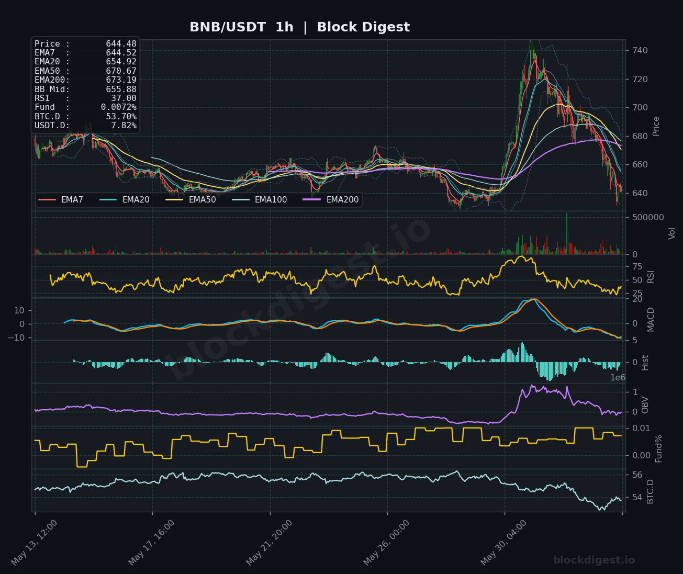Click the EMA50 legend entry
This screenshot has height=574, width=683.
tap(191, 200)
